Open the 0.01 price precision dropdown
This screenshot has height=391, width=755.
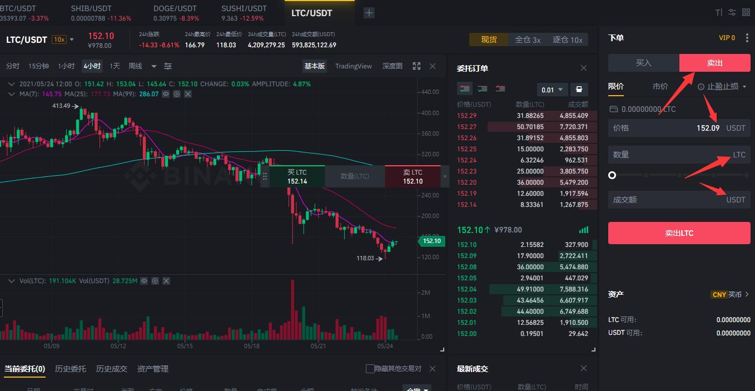(x=552, y=90)
